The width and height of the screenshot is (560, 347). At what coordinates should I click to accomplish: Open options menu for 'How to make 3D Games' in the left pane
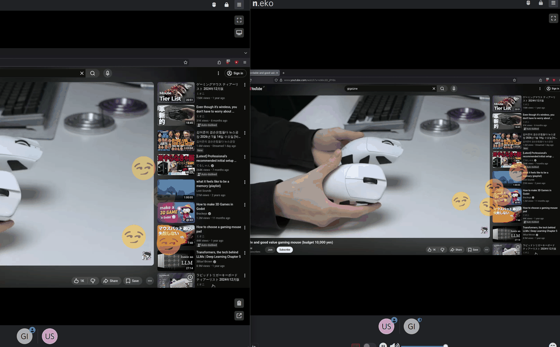[x=245, y=205]
